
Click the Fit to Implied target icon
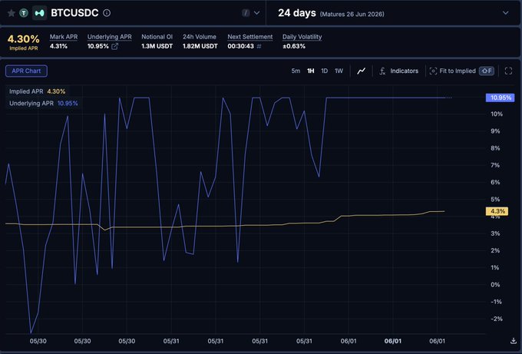pyautogui.click(x=433, y=71)
